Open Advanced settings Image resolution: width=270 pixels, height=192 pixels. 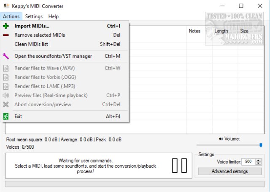[x=229, y=171]
